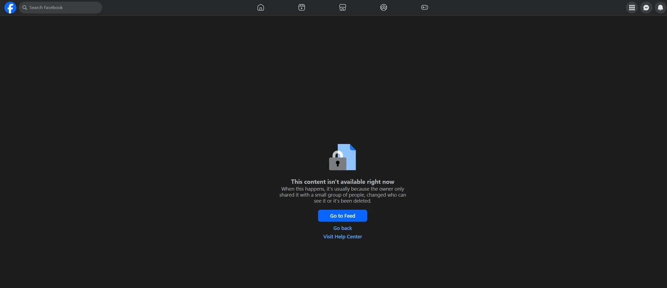Viewport: 667px width, 288px height.
Task: Click the Go to Feed button
Action: (x=343, y=216)
